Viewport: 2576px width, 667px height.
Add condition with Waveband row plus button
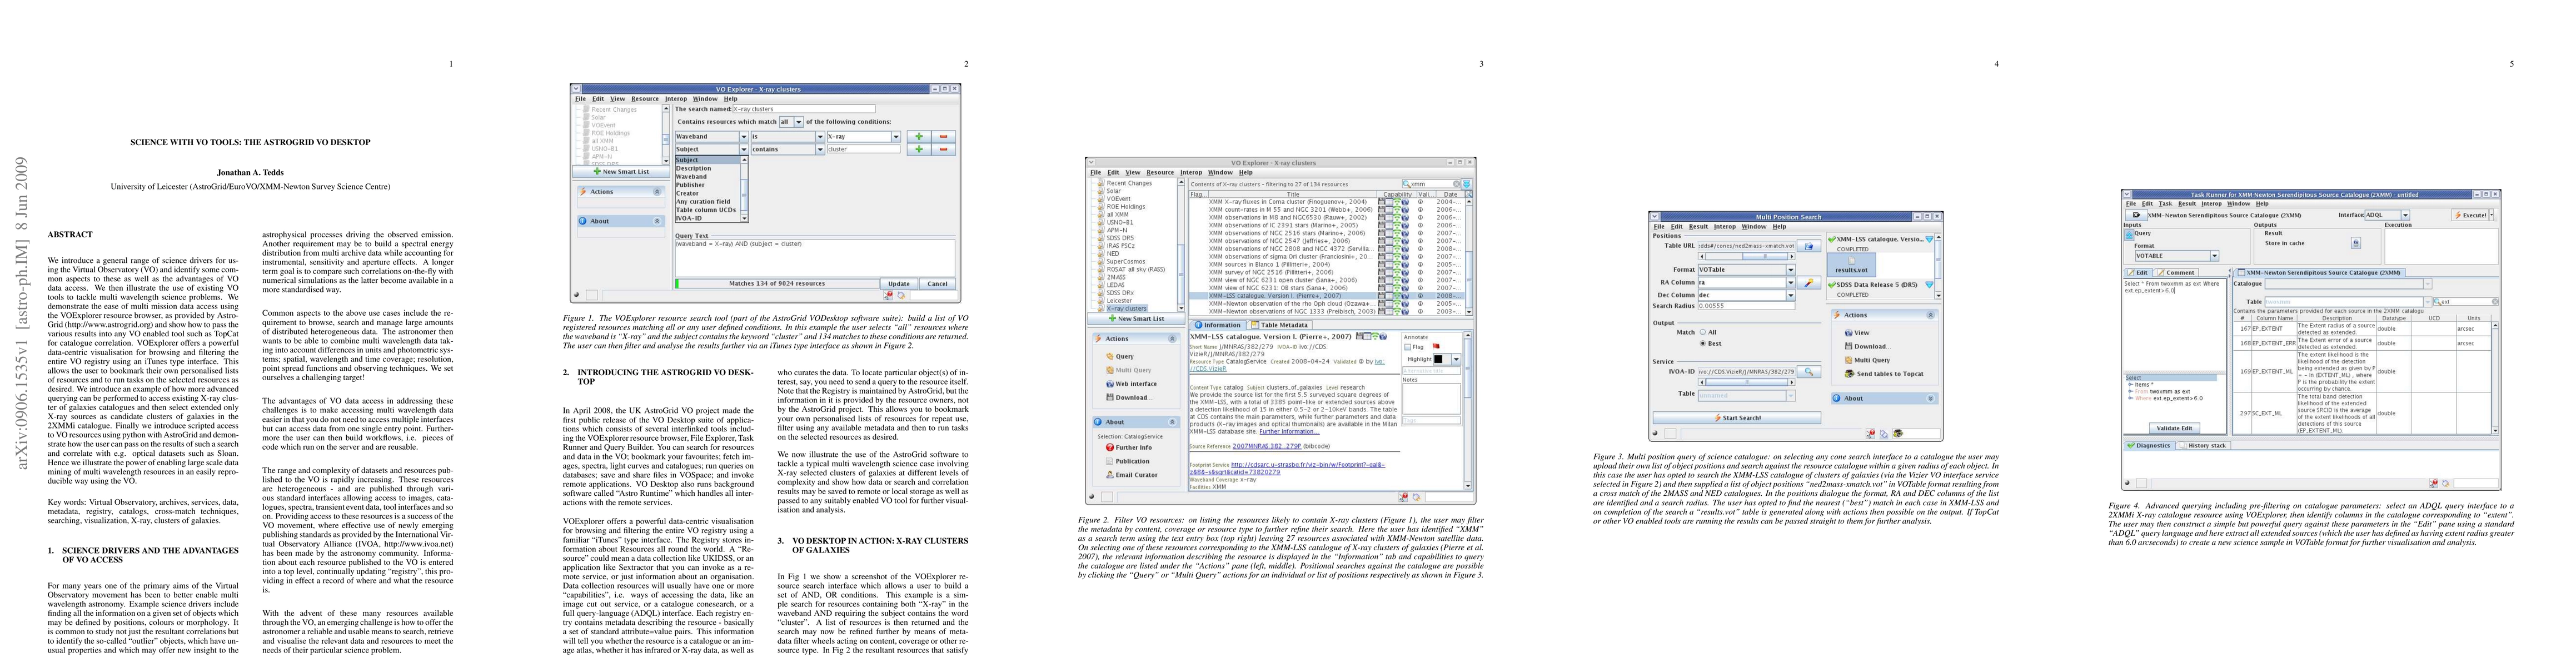pos(918,137)
